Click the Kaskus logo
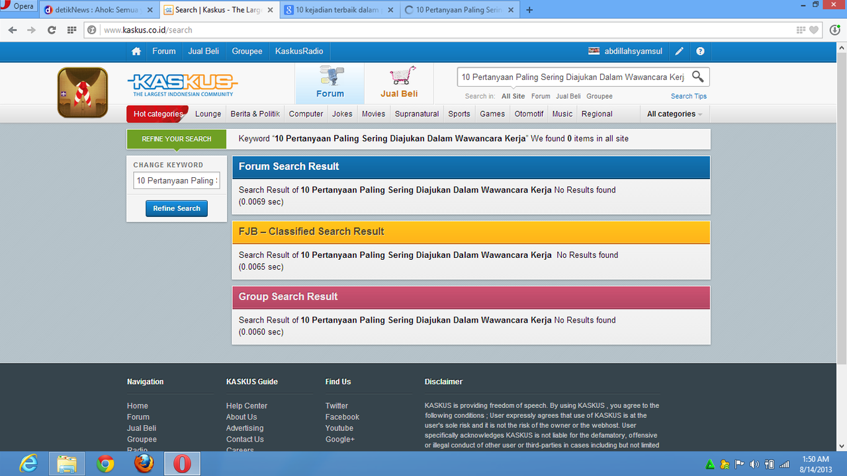847x476 pixels. coord(182,84)
